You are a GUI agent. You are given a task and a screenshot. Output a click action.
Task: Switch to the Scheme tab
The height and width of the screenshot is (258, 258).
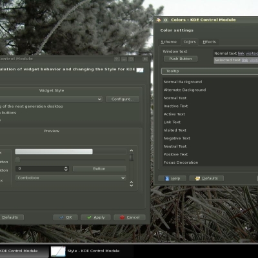click(x=169, y=42)
